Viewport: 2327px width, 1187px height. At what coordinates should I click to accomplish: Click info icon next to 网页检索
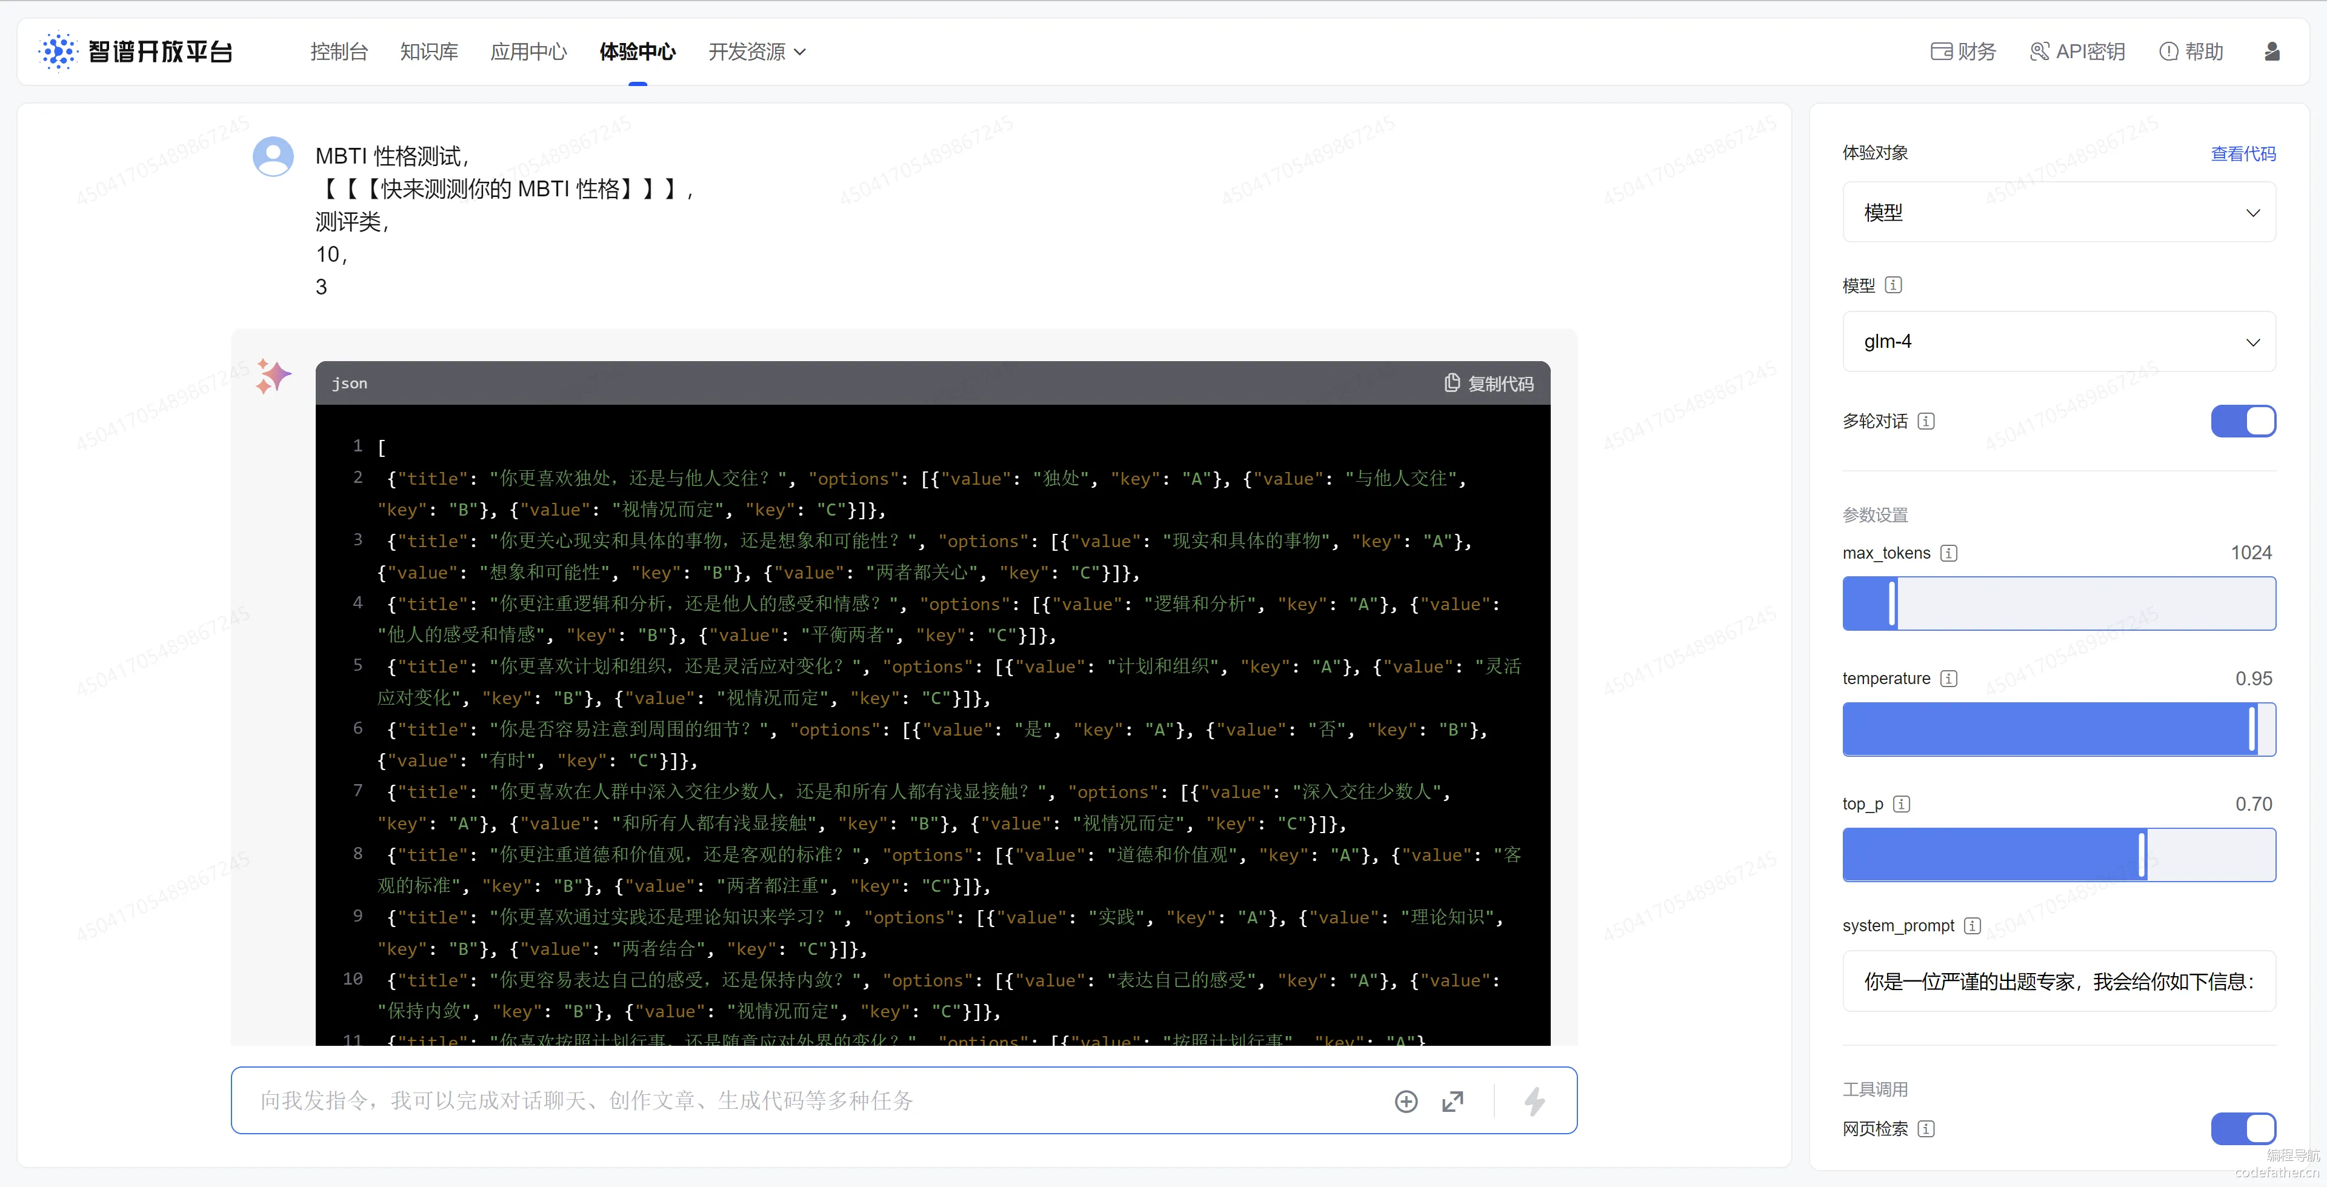click(x=1926, y=1129)
